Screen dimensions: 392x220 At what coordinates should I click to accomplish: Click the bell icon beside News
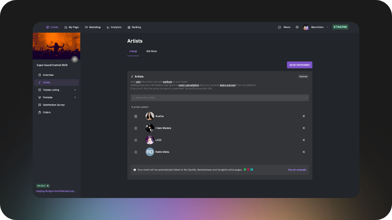click(x=279, y=27)
